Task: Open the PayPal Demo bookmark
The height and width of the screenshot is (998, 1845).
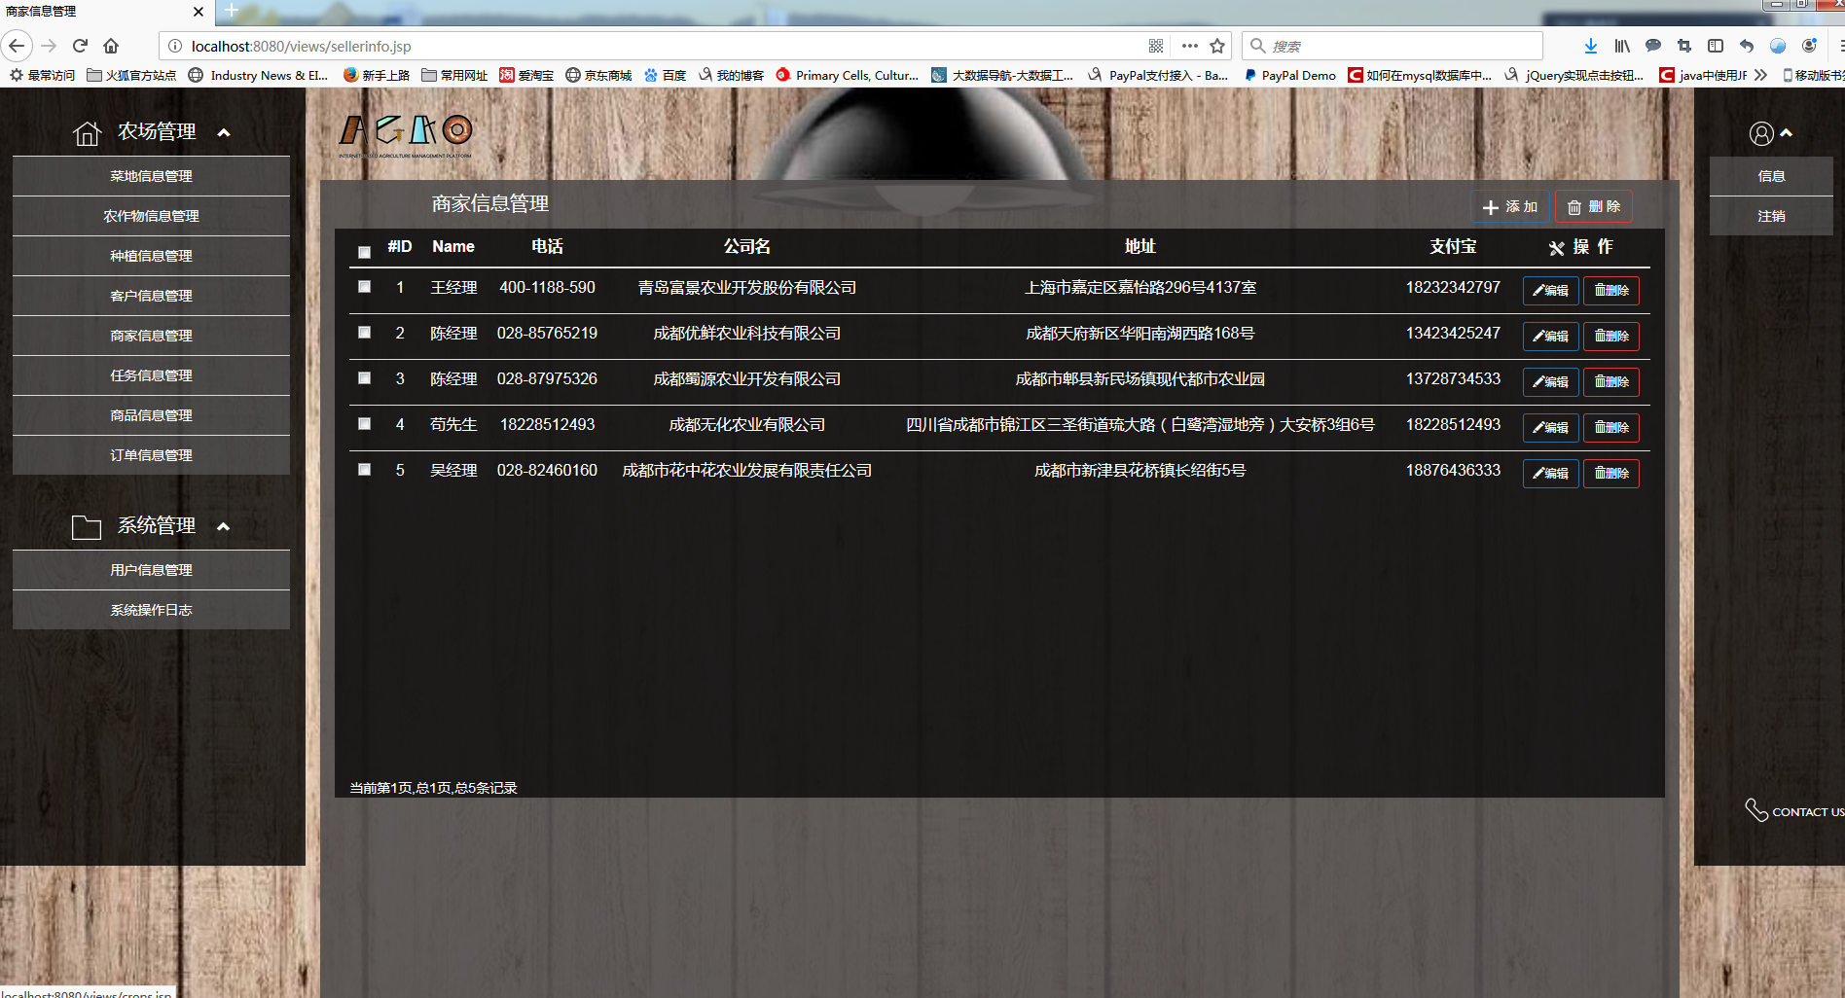Action: click(1289, 75)
